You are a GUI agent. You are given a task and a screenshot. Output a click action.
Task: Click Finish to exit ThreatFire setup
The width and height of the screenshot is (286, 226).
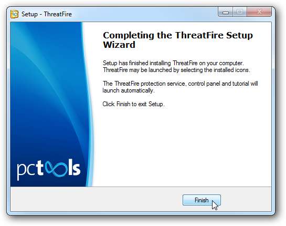point(202,200)
